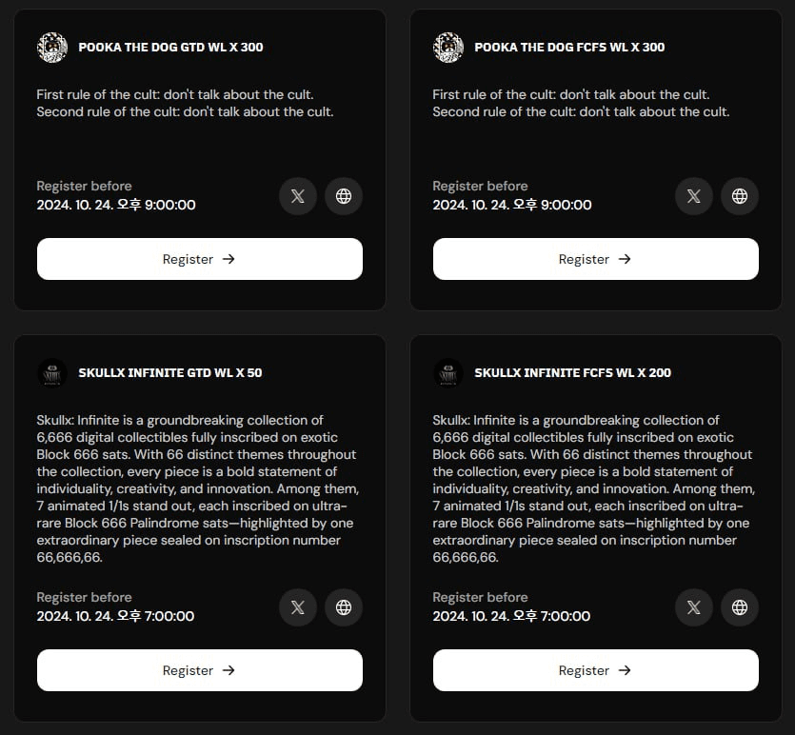Open website globe for Skullx FCFS WL
795x735 pixels.
(x=740, y=607)
